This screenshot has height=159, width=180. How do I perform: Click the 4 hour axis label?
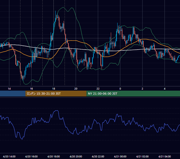tap(165, 89)
